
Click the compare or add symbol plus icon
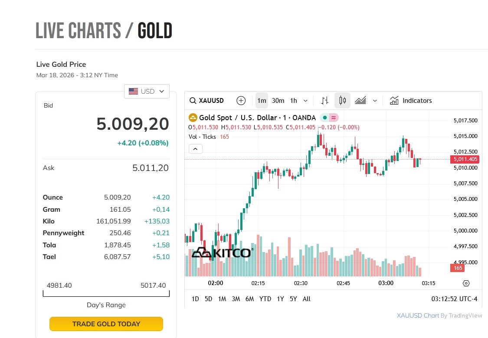[x=241, y=101]
